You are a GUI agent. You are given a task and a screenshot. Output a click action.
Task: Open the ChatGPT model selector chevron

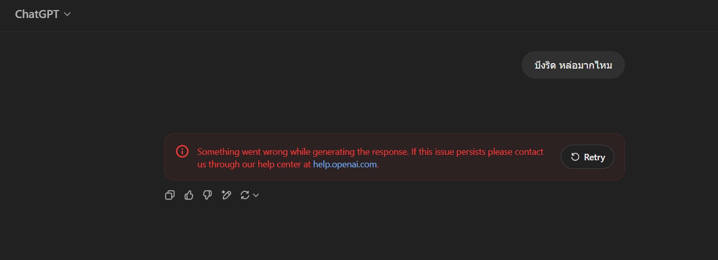(x=67, y=15)
